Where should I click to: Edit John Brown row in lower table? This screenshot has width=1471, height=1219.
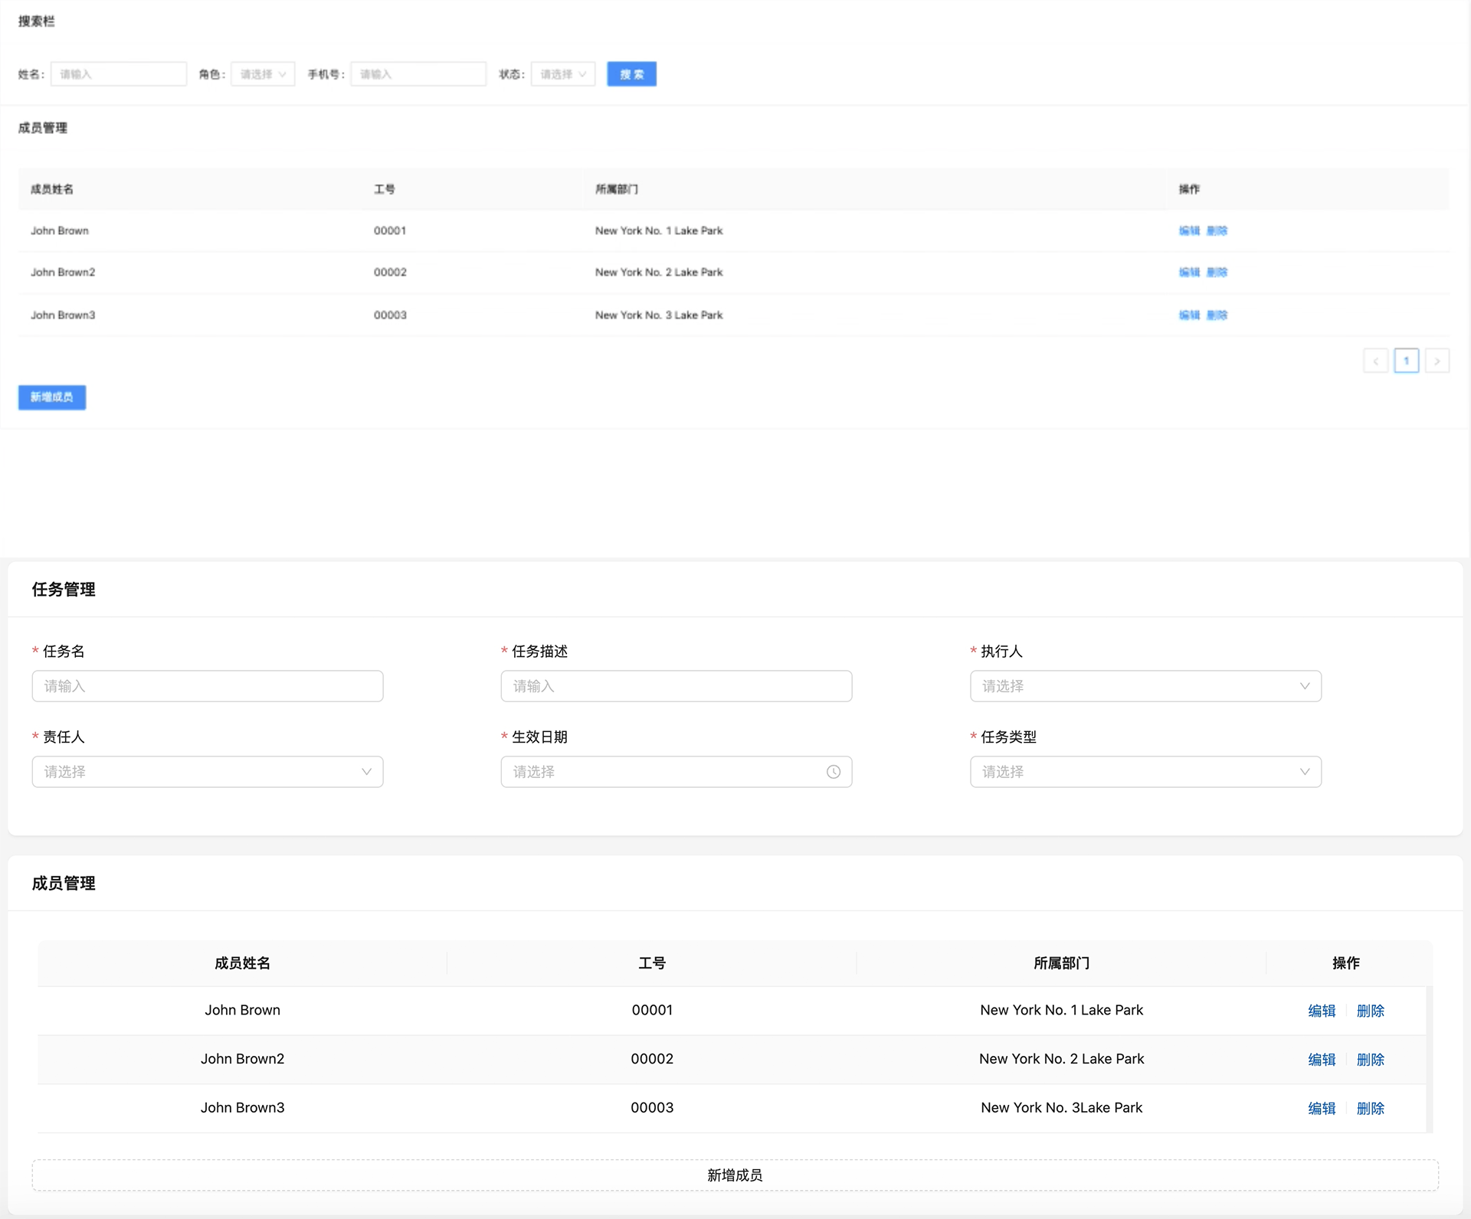(x=1322, y=1011)
